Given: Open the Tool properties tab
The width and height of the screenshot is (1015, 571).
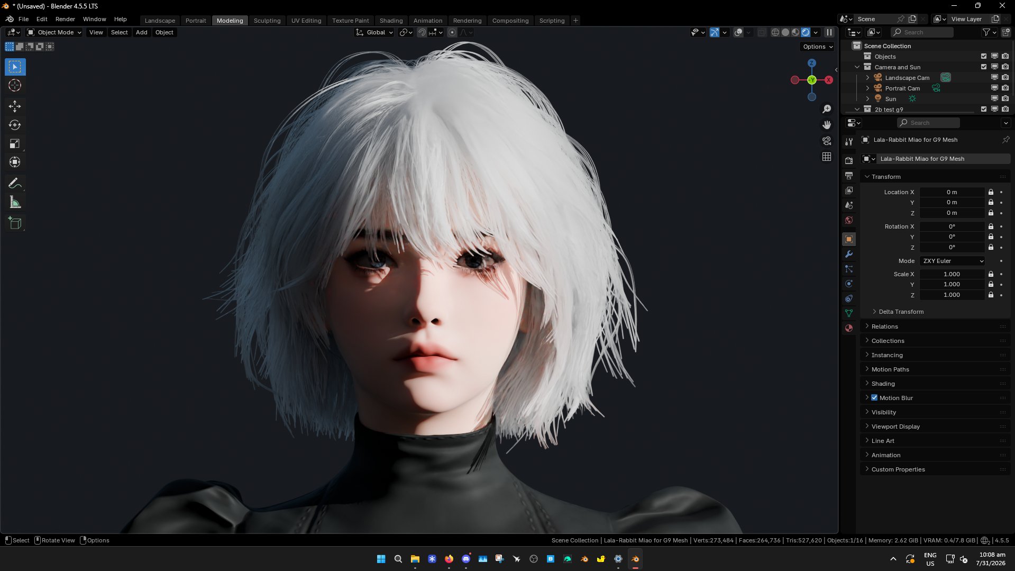Looking at the screenshot, I should (849, 142).
